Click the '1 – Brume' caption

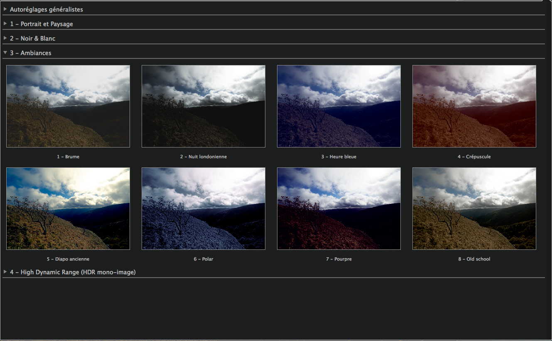[68, 157]
